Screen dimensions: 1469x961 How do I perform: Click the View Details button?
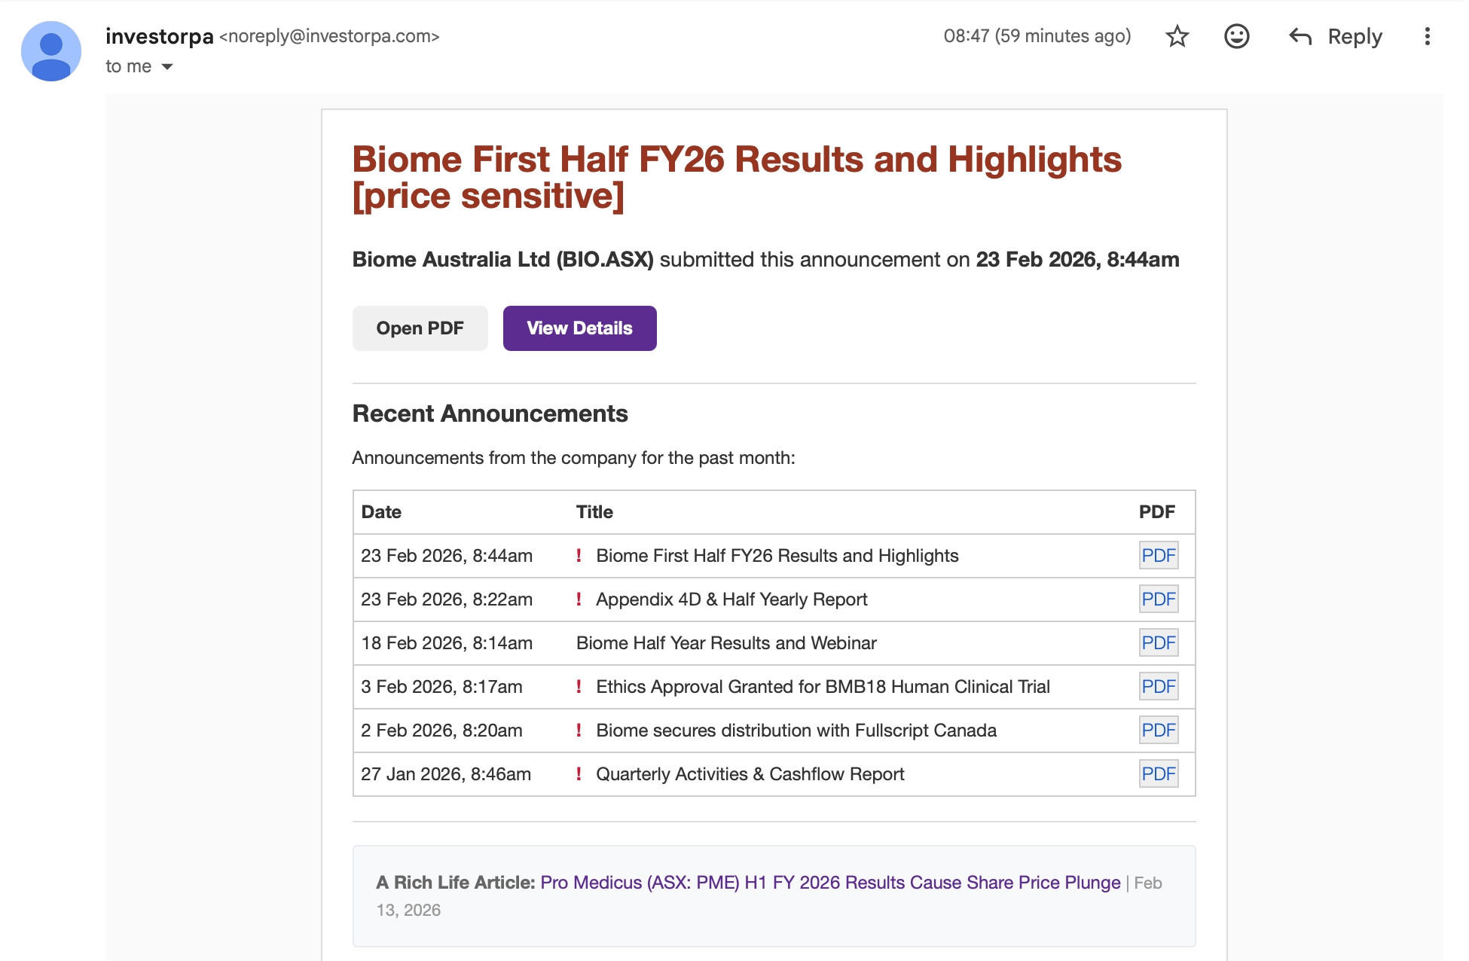pos(579,328)
